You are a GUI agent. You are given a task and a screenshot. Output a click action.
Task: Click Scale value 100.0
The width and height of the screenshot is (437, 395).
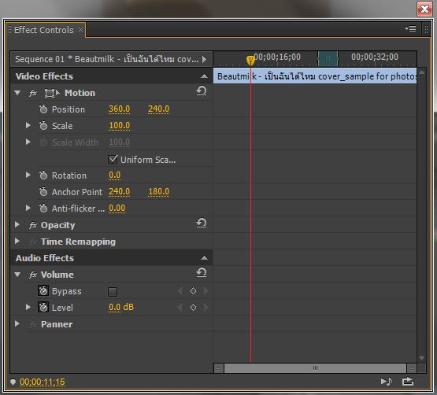pos(119,125)
